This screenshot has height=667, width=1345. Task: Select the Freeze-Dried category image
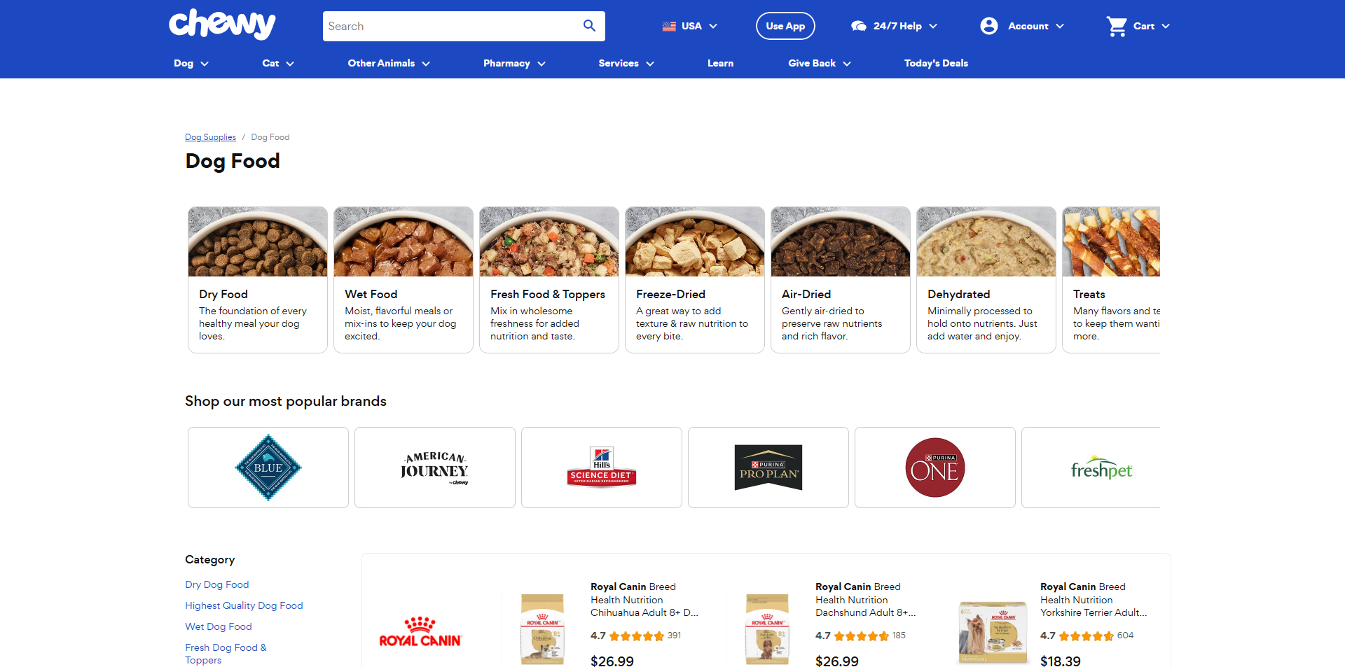click(x=695, y=241)
